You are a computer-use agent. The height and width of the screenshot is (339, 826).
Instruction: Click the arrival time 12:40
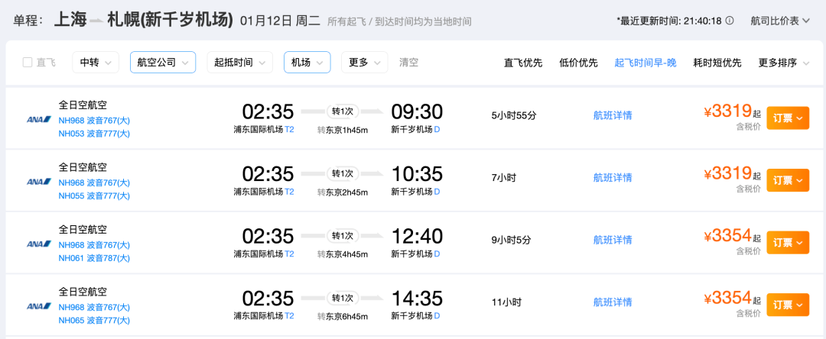[417, 237]
